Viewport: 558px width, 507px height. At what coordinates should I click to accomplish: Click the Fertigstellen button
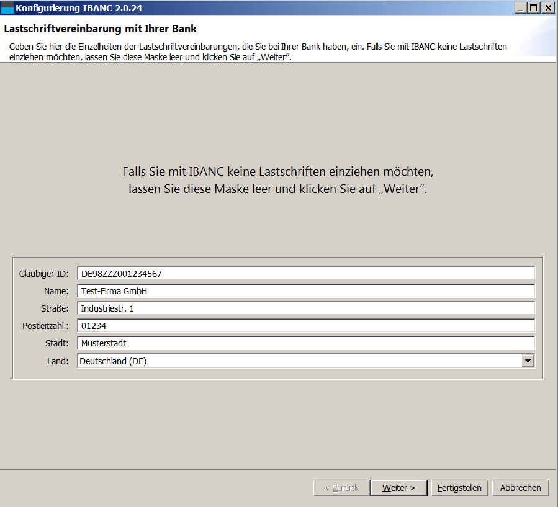coord(459,488)
